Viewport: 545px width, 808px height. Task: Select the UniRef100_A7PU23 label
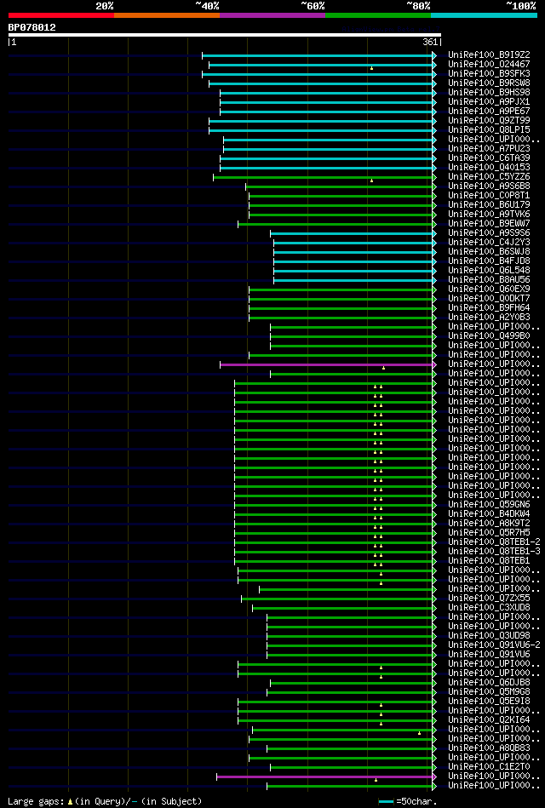[490, 148]
